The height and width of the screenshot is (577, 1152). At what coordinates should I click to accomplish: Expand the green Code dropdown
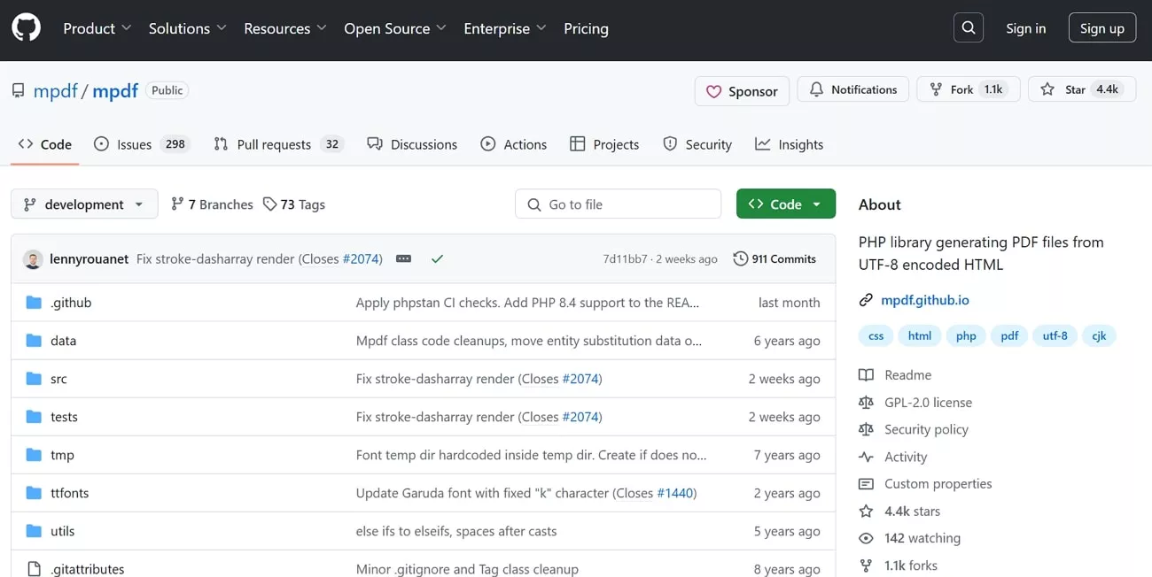[x=785, y=204]
